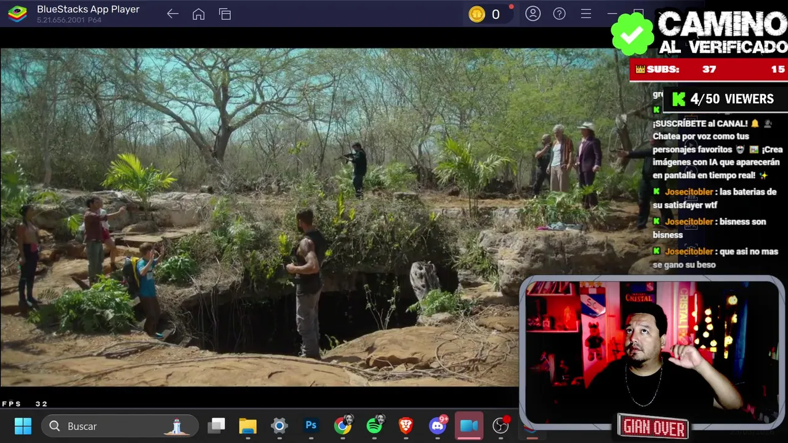Open the highlighted video camera taskbar app

(469, 426)
